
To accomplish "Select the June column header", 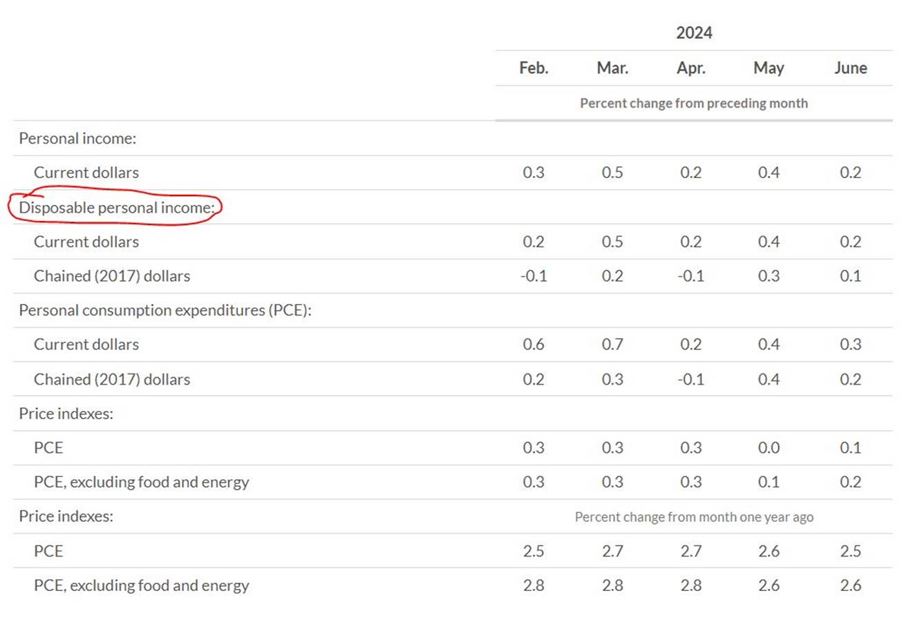I will 851,68.
